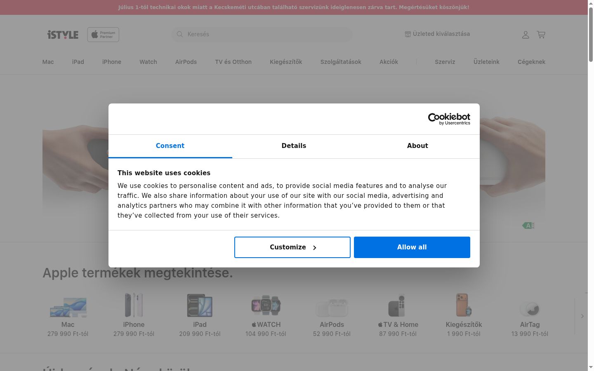Select the Apple WATCH category image
This screenshot has height=371, width=594.
266,305
